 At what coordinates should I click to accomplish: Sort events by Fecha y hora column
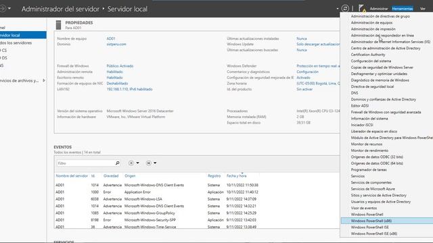(x=236, y=175)
